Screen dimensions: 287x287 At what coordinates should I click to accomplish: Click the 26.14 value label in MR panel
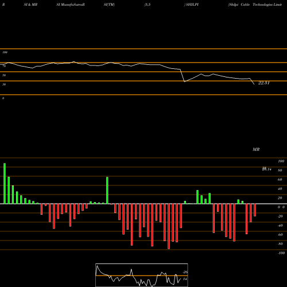[x=266, y=169]
